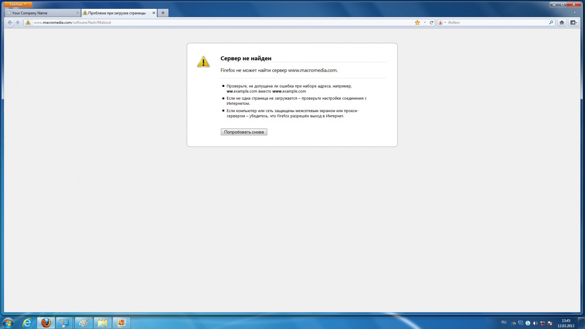Open Yandex search engine selector dropdown

[x=442, y=23]
